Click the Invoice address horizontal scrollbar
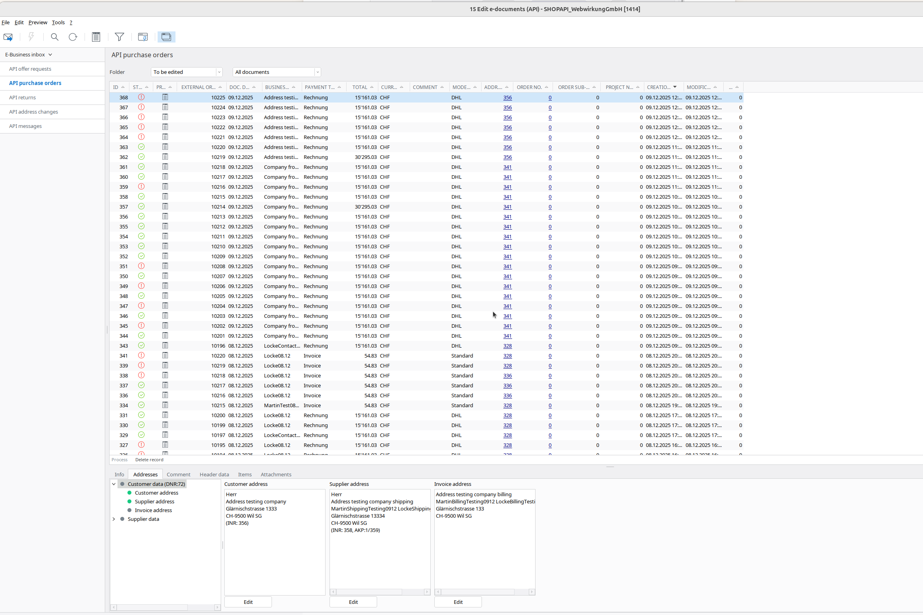The width and height of the screenshot is (923, 615). 484,592
